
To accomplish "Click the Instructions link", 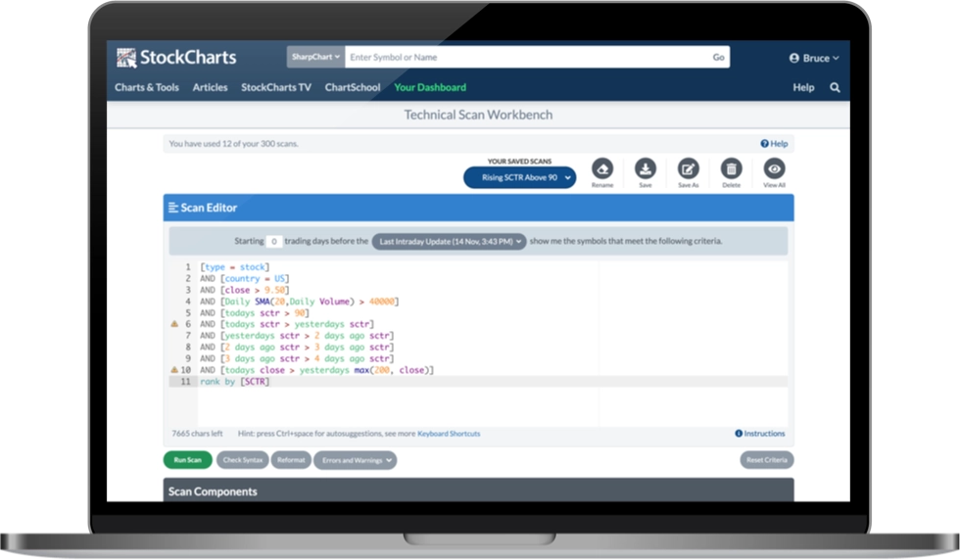I will [x=760, y=434].
